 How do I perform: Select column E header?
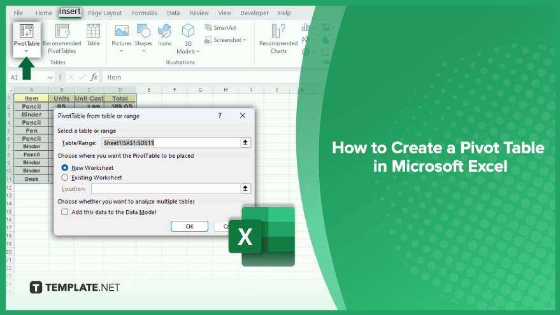coord(149,90)
